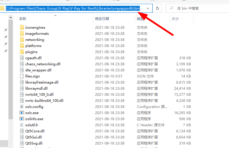The width and height of the screenshot is (229, 148).
Task: Click the refresh button beside address bar
Action: coord(157,8)
